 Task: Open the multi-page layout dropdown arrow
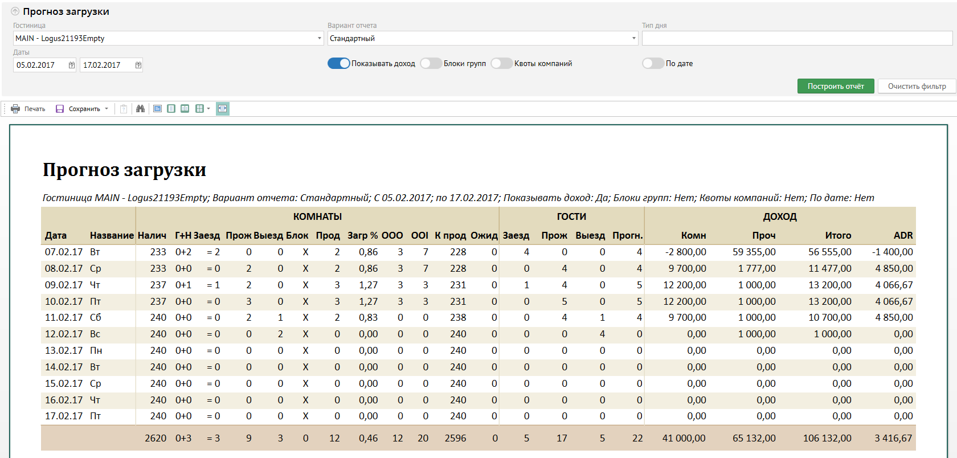click(208, 109)
